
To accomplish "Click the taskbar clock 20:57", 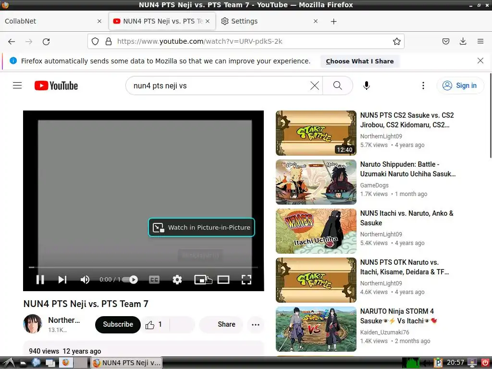I will 455,362.
